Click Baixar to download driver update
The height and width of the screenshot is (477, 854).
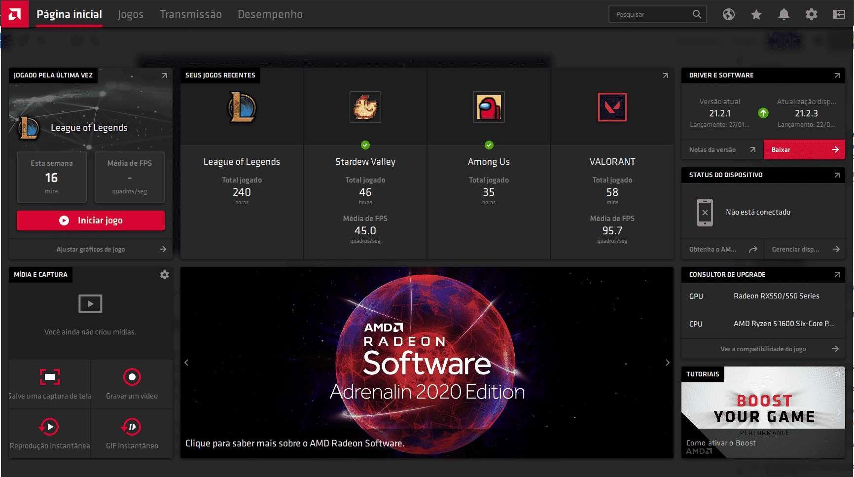point(804,149)
